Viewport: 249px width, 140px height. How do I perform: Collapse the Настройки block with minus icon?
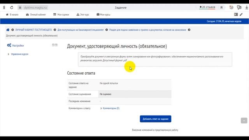[x=53, y=45]
